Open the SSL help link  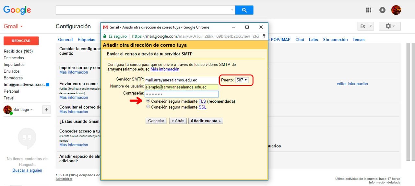coord(202,107)
